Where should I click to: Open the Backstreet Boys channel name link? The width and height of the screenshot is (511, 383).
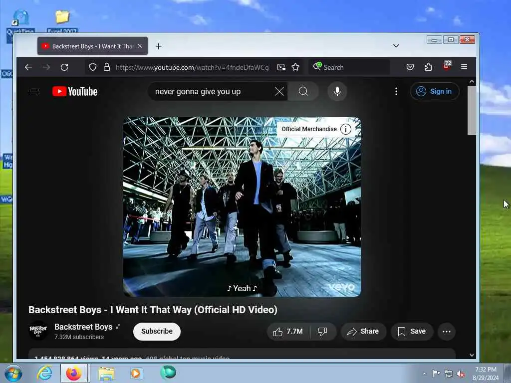83,327
